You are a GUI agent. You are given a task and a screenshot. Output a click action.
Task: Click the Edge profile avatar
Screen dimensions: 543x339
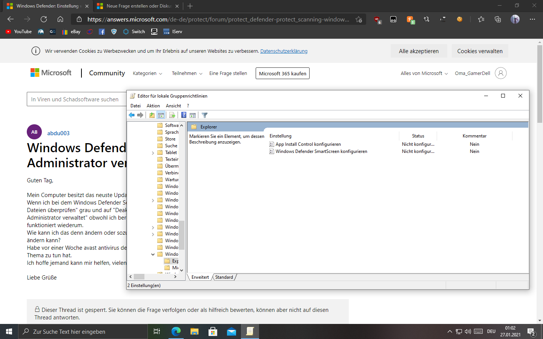pos(515,19)
